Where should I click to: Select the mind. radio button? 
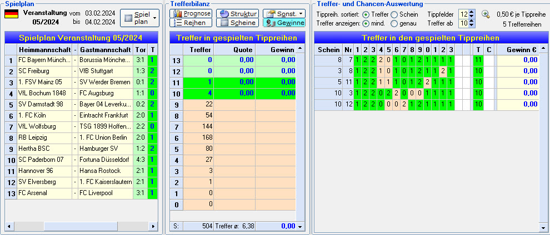(366, 23)
